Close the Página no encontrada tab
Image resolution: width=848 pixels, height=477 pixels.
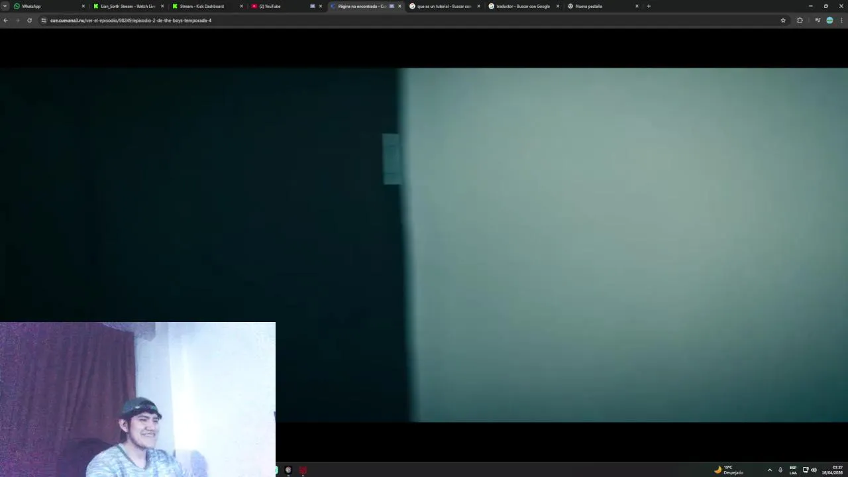pyautogui.click(x=399, y=6)
